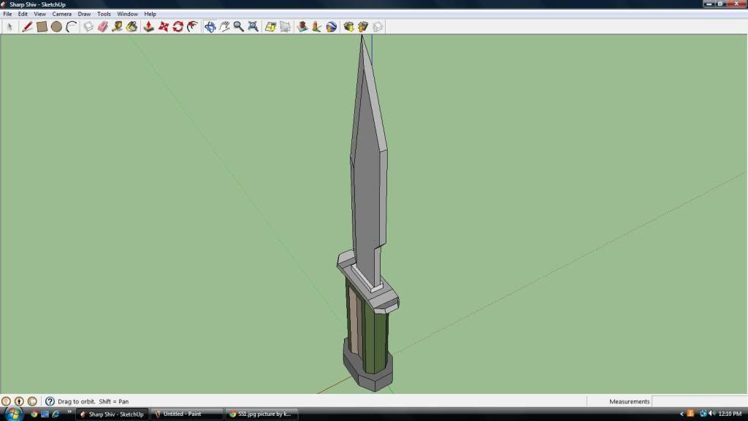Open the File menu
This screenshot has width=748, height=421.
[7, 14]
